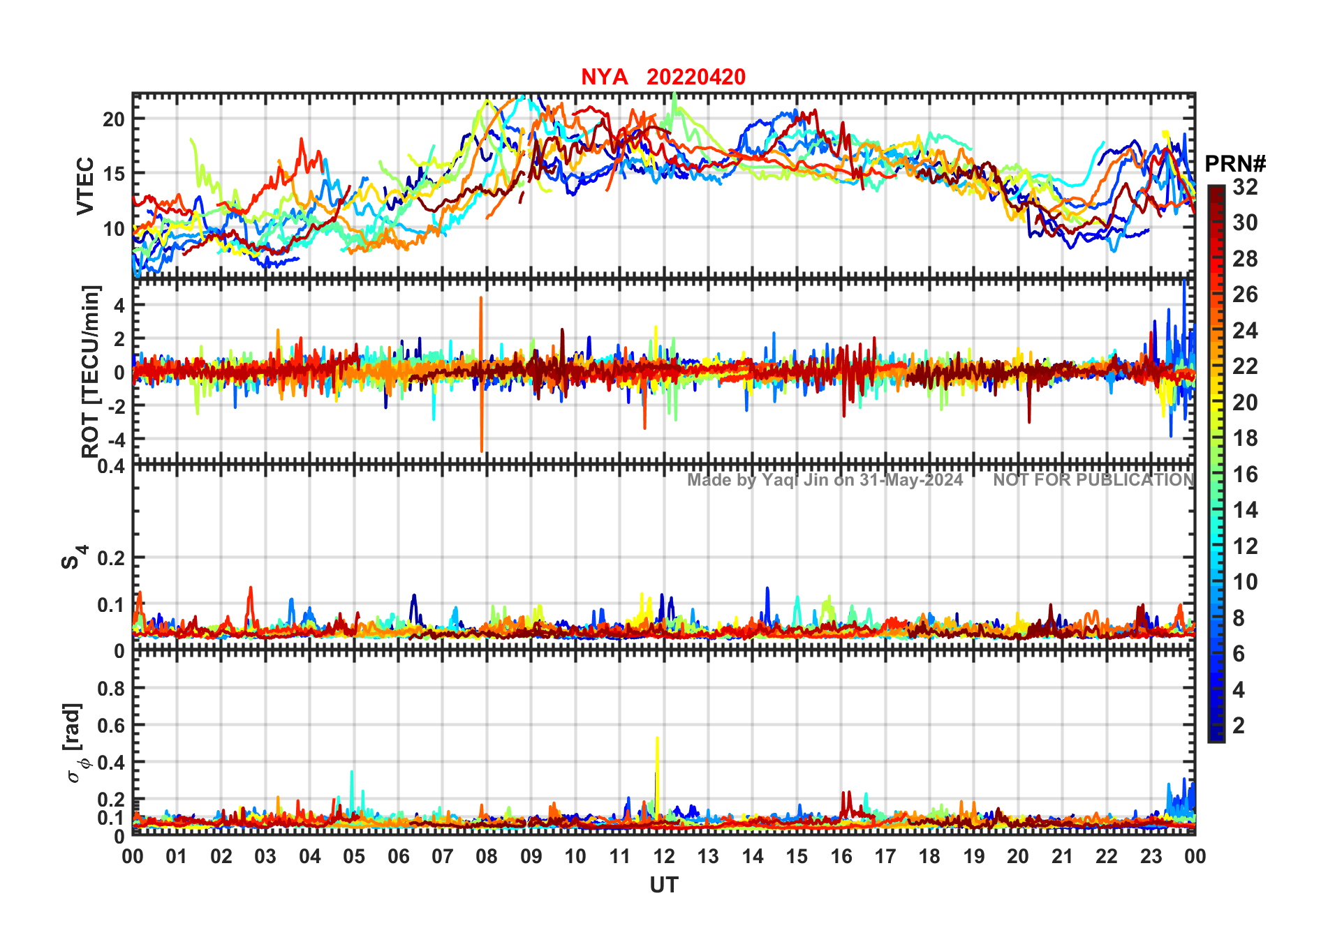Click x-axis tick label 23
Screen dimensions: 1328x928
pos(1151,856)
